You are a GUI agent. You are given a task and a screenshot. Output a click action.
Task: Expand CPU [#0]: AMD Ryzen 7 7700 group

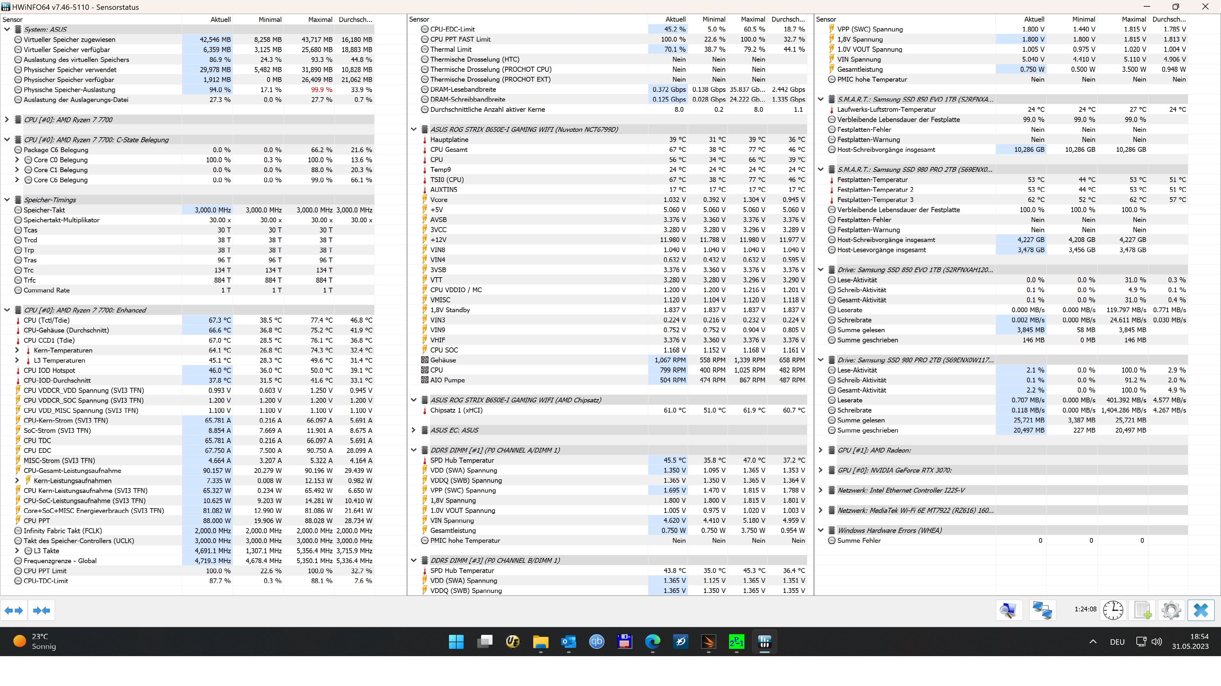(7, 120)
